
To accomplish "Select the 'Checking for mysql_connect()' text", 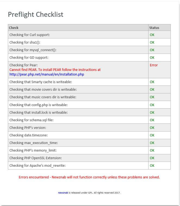I will (x=33, y=50).
